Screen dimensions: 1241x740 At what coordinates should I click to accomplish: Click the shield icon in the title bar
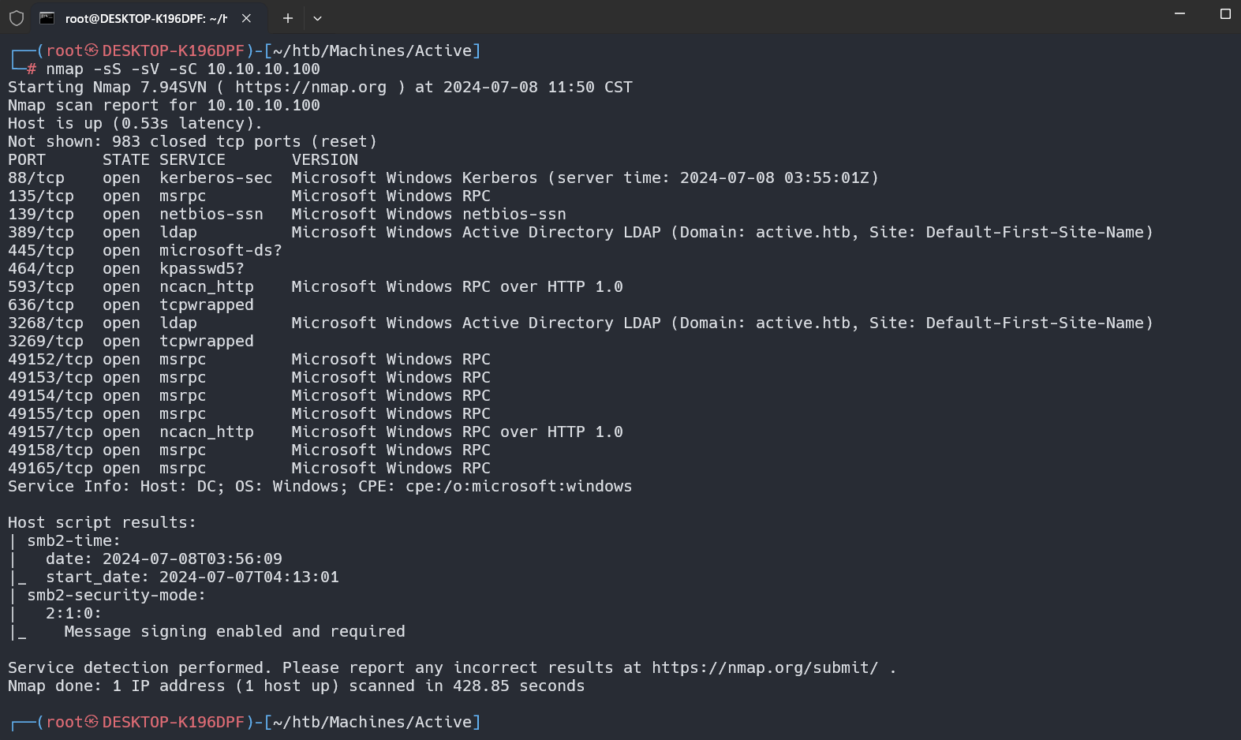(x=17, y=18)
